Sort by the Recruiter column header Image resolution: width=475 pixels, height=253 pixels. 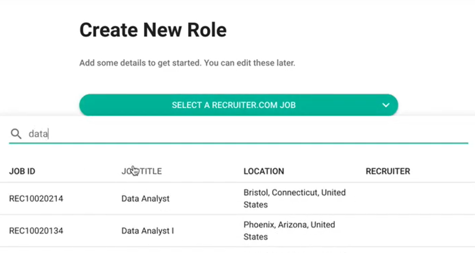tap(388, 171)
